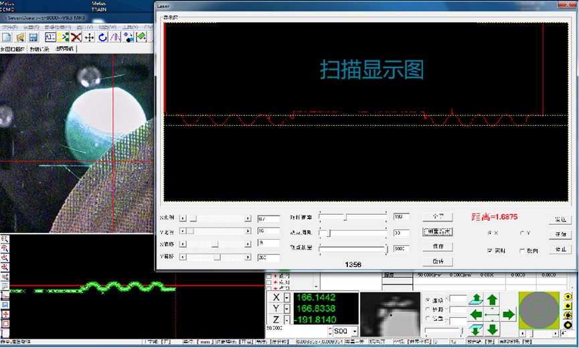Screen dimensions: 579x348
Task: Switch to the third tab above camera view
Action: coord(65,49)
